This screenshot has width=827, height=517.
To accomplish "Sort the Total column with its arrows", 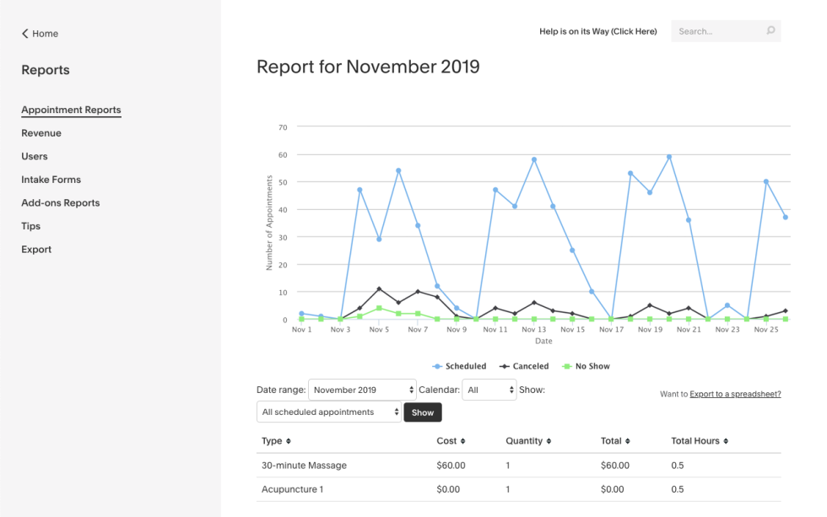I will click(x=628, y=441).
